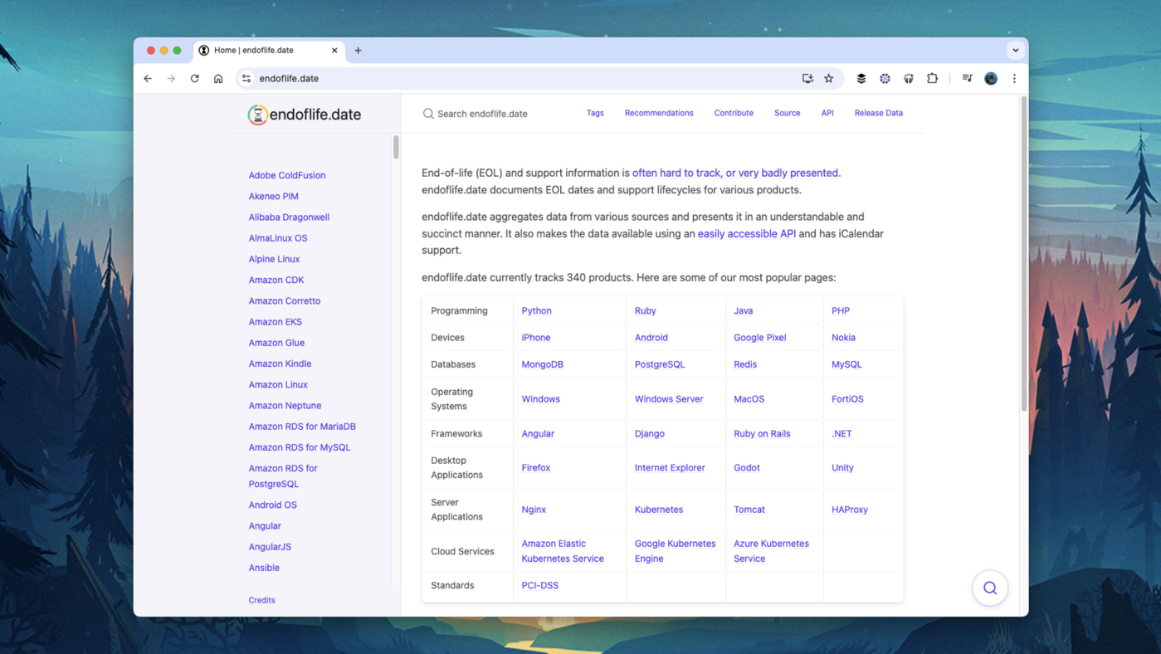
Task: Go to the browser home page
Action: tap(218, 78)
